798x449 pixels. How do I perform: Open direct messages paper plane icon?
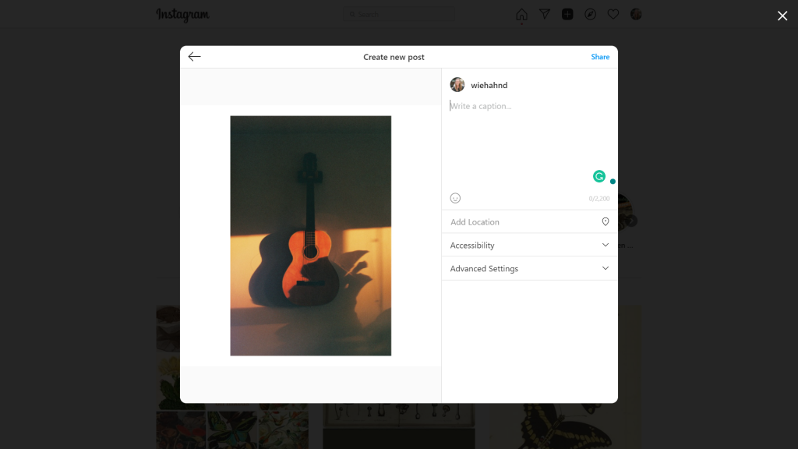click(545, 15)
